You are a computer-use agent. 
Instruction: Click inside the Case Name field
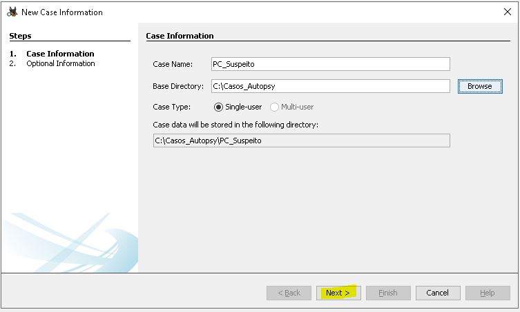[x=330, y=64]
